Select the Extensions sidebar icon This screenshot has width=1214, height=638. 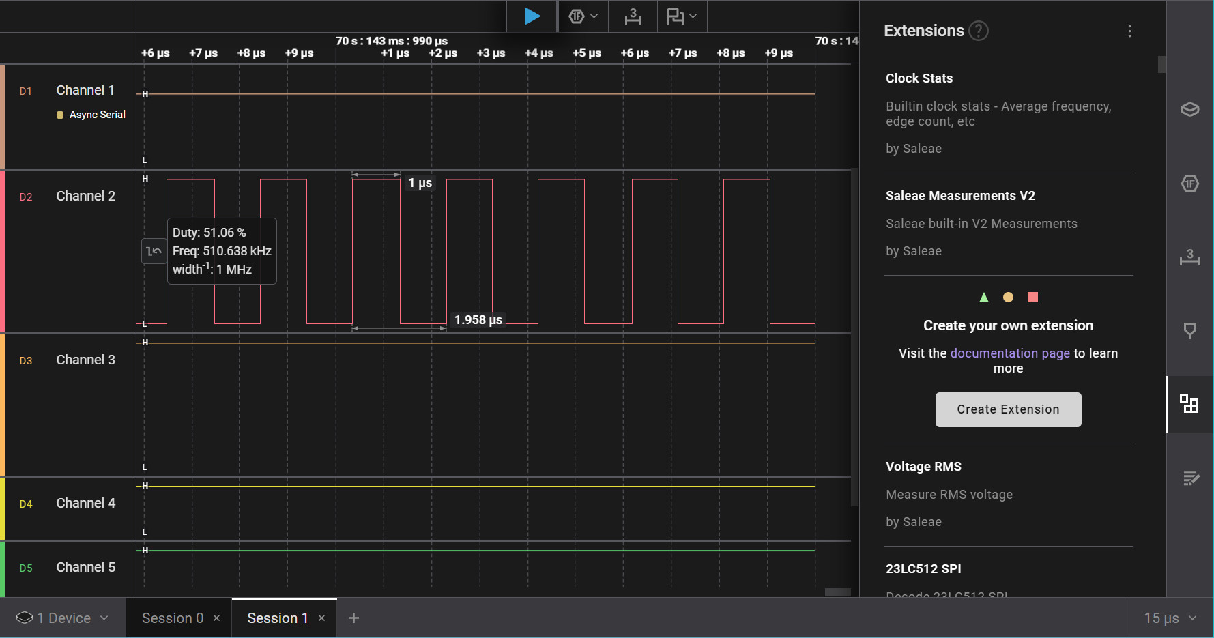coord(1189,404)
